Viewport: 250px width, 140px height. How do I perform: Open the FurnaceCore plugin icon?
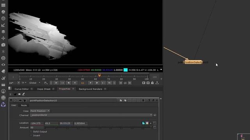tap(3, 91)
